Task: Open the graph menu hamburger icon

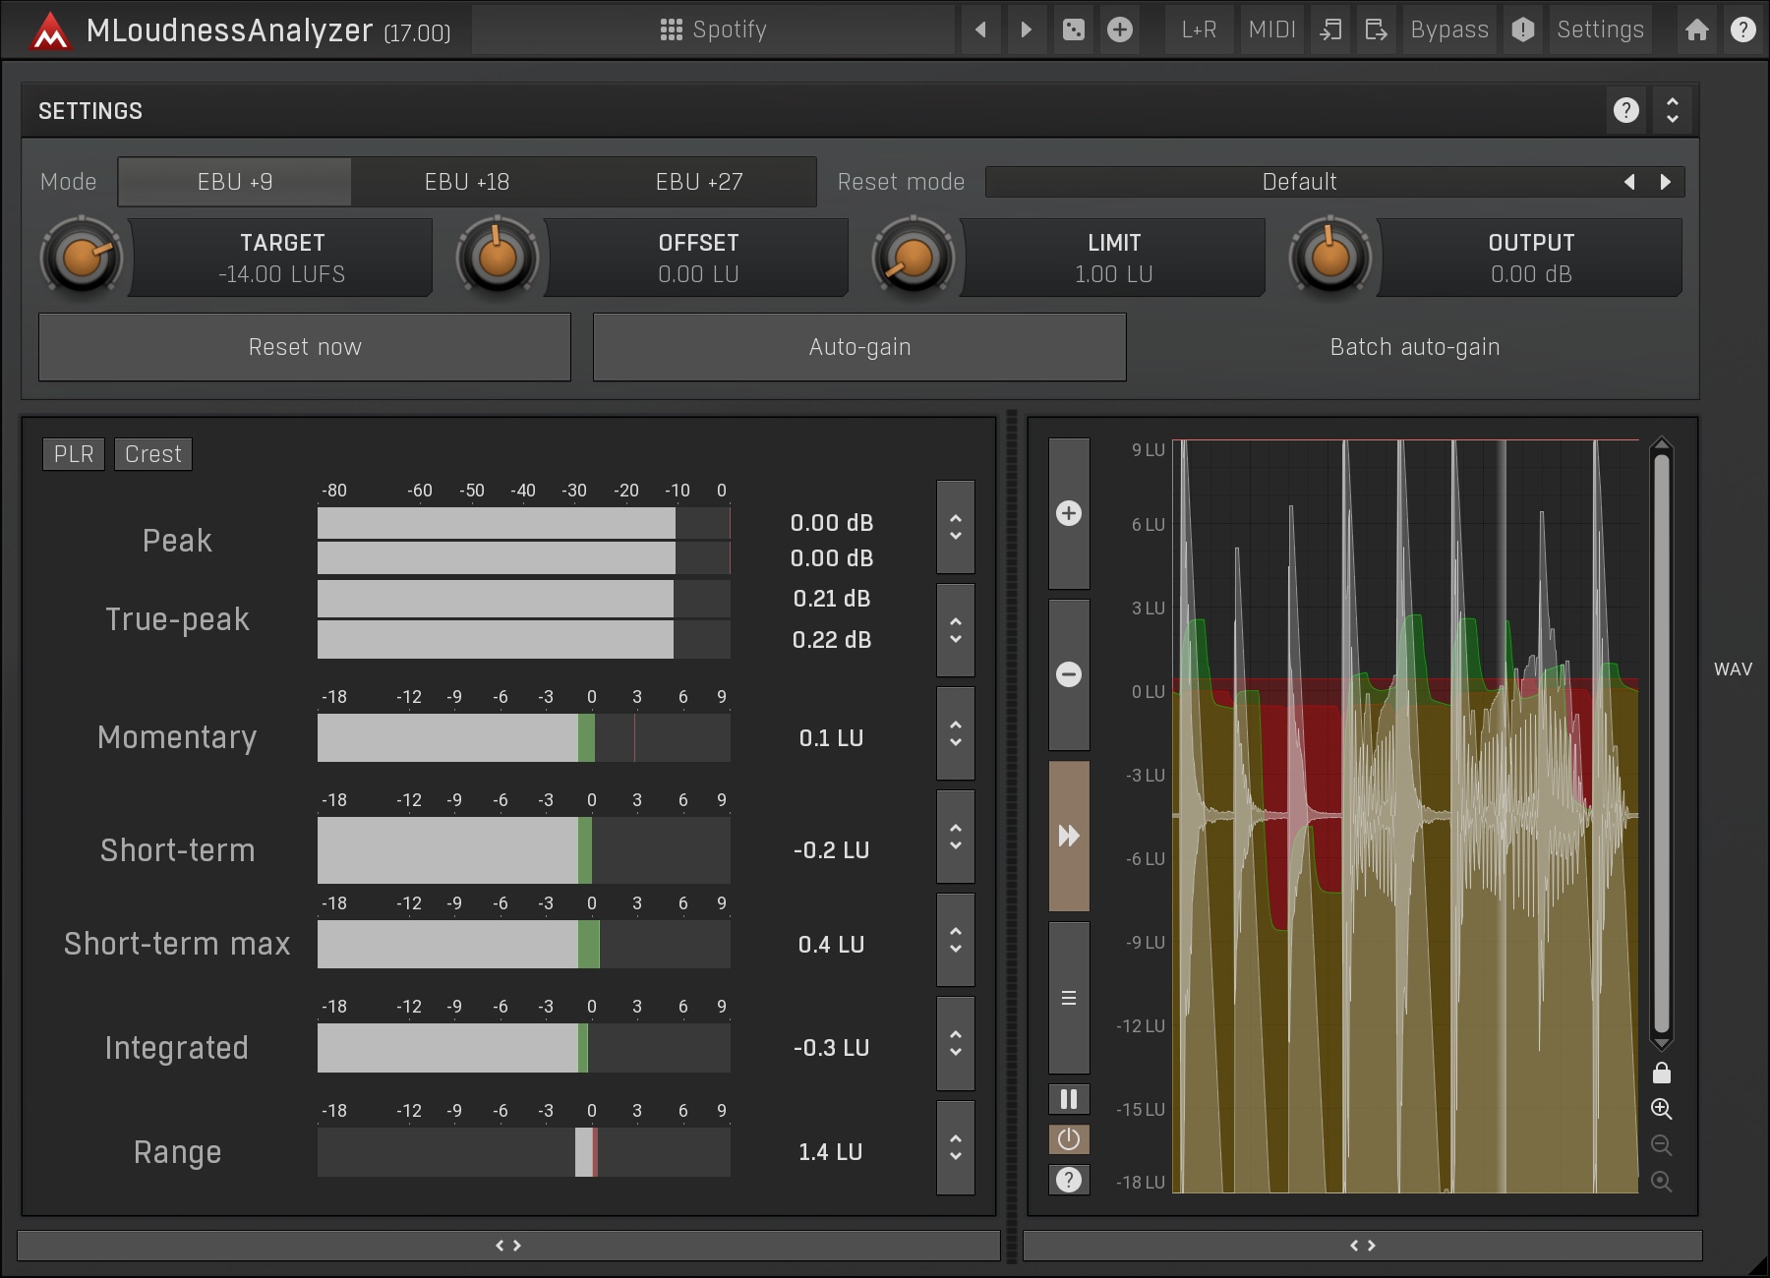Action: pyautogui.click(x=1069, y=998)
